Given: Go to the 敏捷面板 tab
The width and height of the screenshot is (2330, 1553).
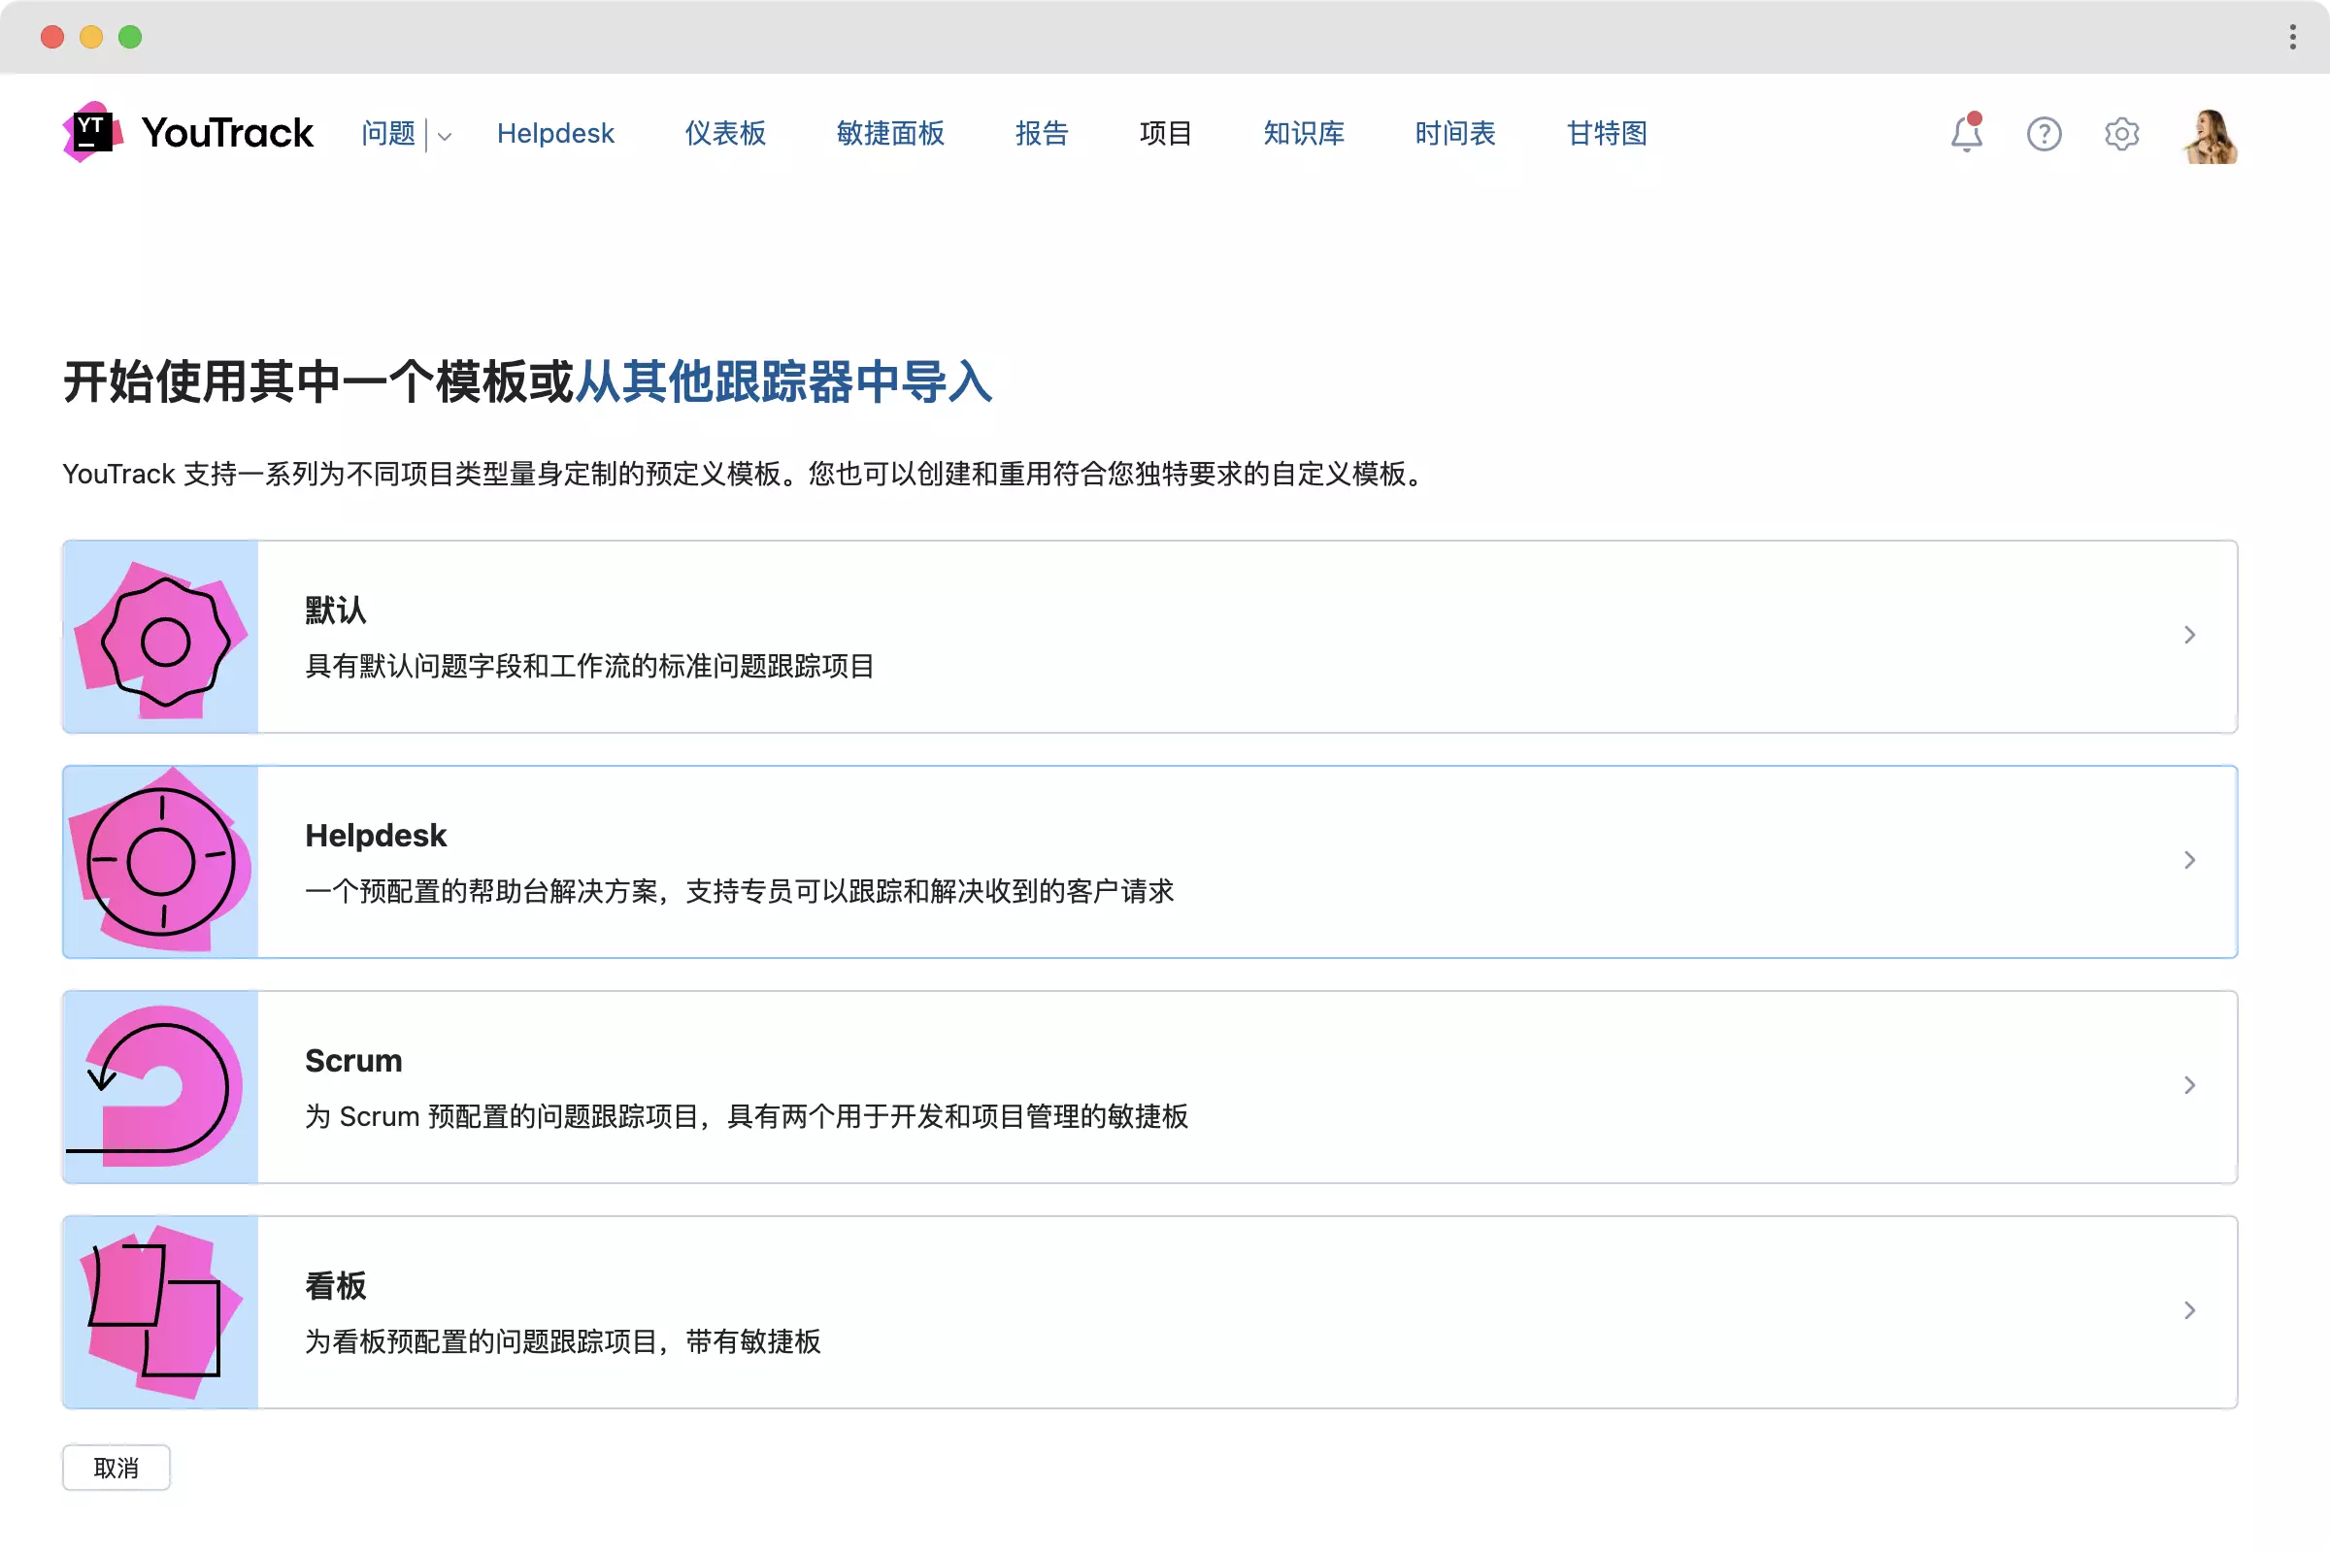Looking at the screenshot, I should [889, 134].
